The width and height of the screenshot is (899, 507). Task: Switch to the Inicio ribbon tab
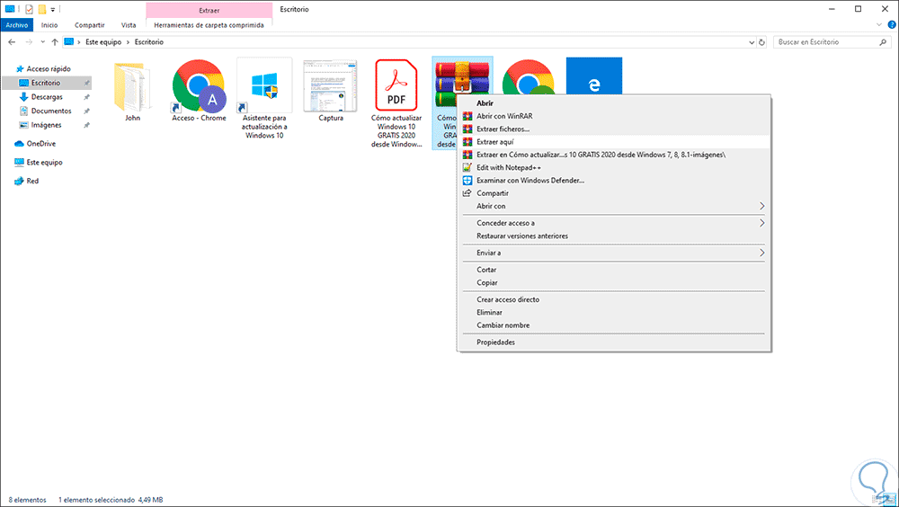(x=49, y=25)
